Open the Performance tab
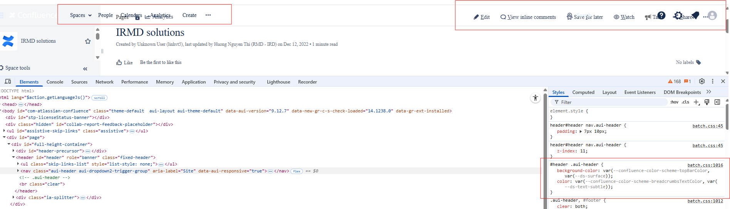Image resolution: width=730 pixels, height=209 pixels. click(134, 82)
